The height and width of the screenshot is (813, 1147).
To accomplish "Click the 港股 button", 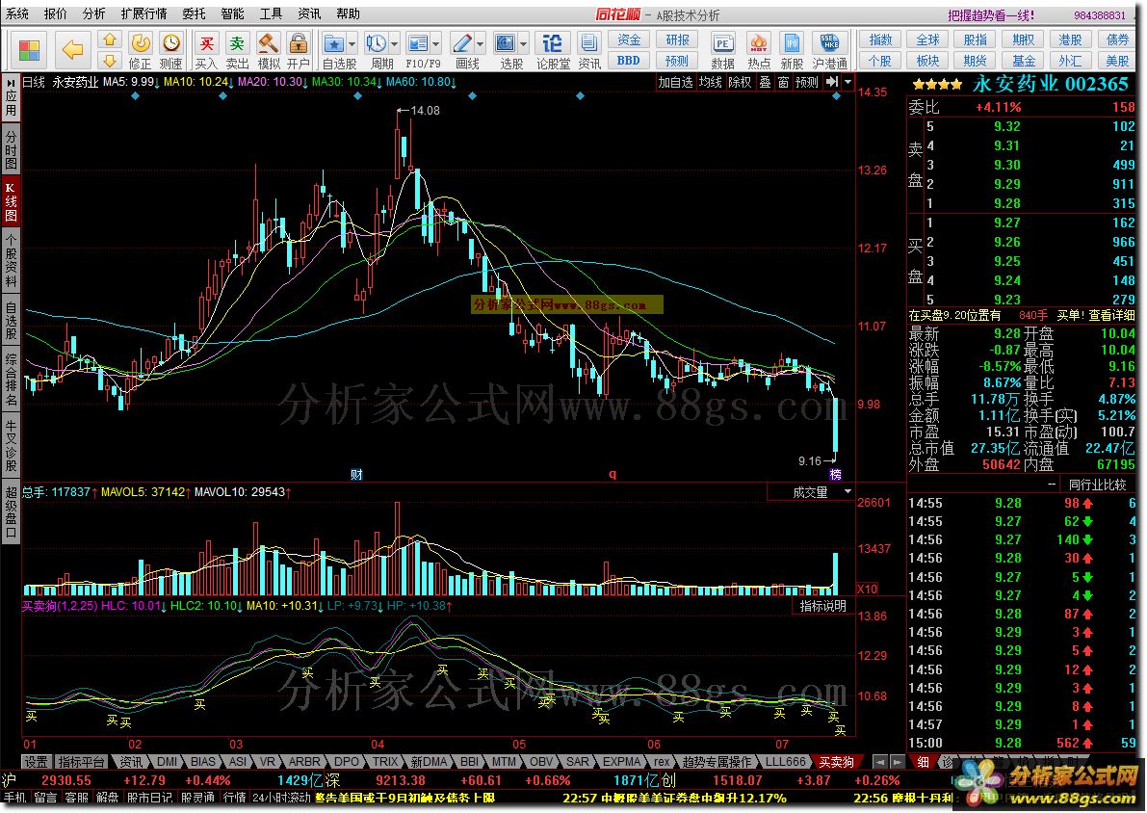I will click(1070, 39).
